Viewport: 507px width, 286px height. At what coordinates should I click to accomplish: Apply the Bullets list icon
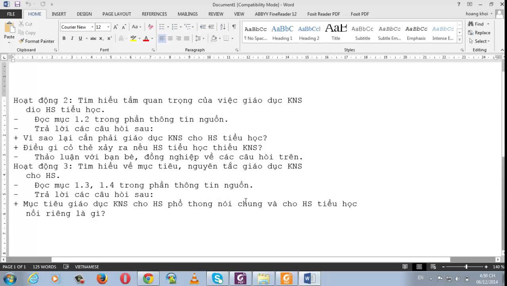pos(162,27)
